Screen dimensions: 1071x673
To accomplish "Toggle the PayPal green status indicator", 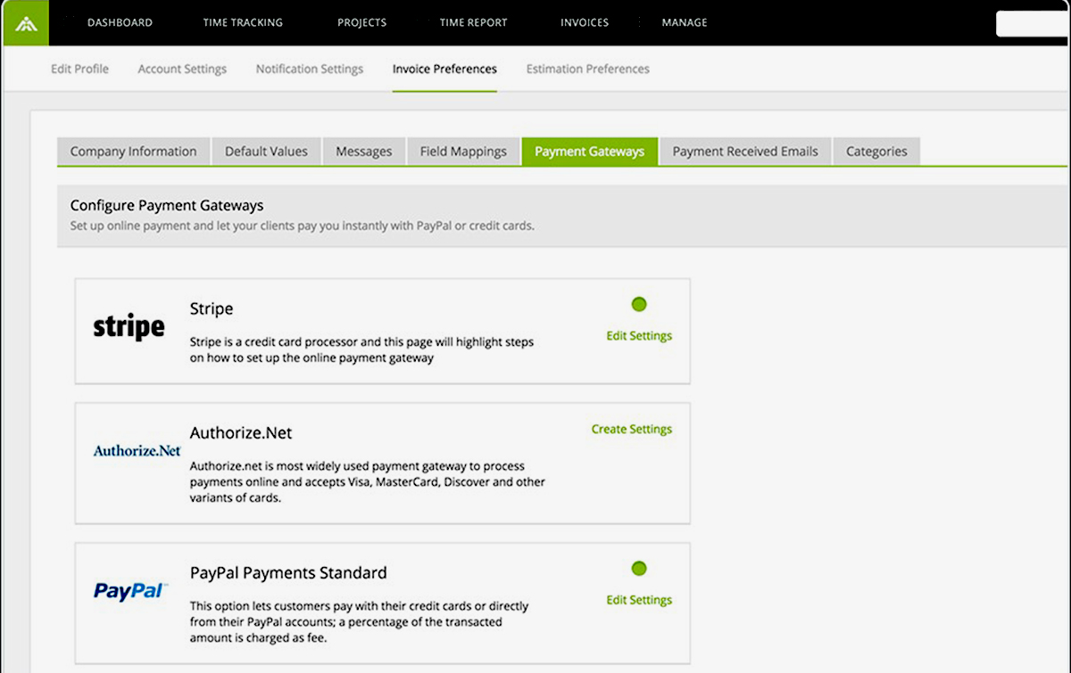I will [x=638, y=569].
